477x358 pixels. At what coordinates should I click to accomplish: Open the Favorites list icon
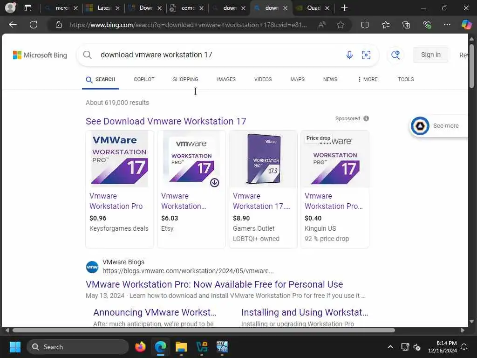click(386, 25)
